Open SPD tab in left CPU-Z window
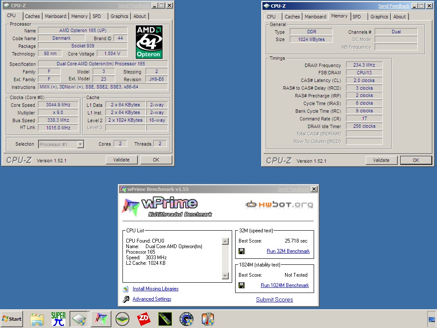The width and height of the screenshot is (437, 328). (x=97, y=16)
